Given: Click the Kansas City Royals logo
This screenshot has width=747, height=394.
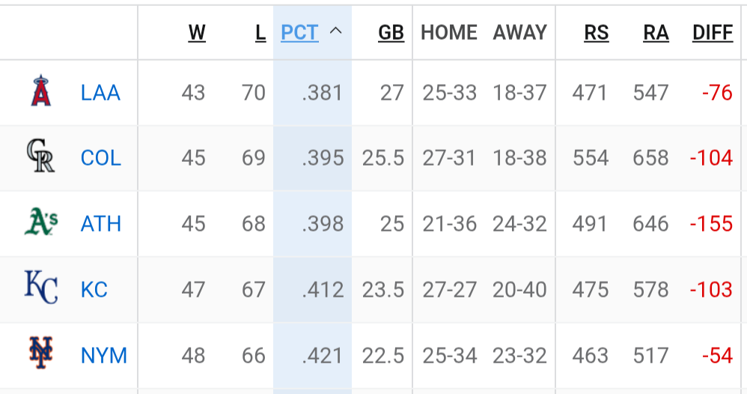Looking at the screenshot, I should (x=41, y=287).
